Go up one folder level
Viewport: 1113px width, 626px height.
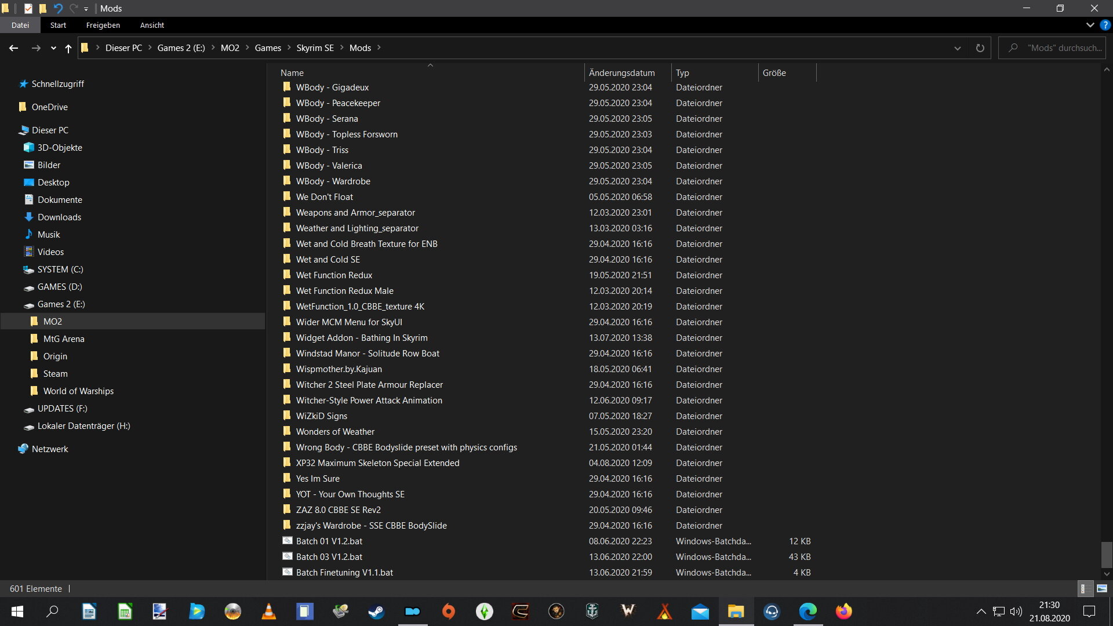68,48
